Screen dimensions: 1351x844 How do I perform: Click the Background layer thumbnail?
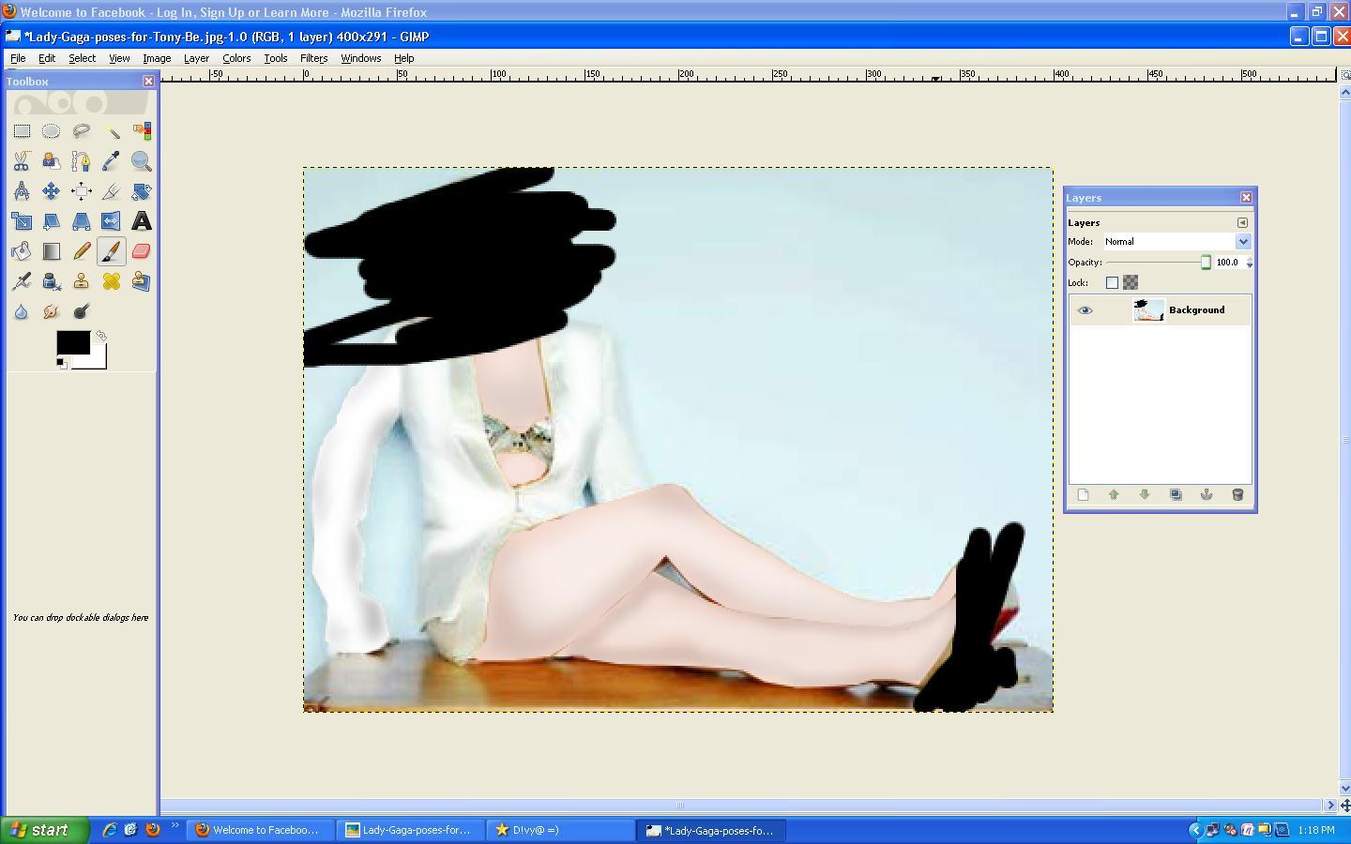point(1148,310)
